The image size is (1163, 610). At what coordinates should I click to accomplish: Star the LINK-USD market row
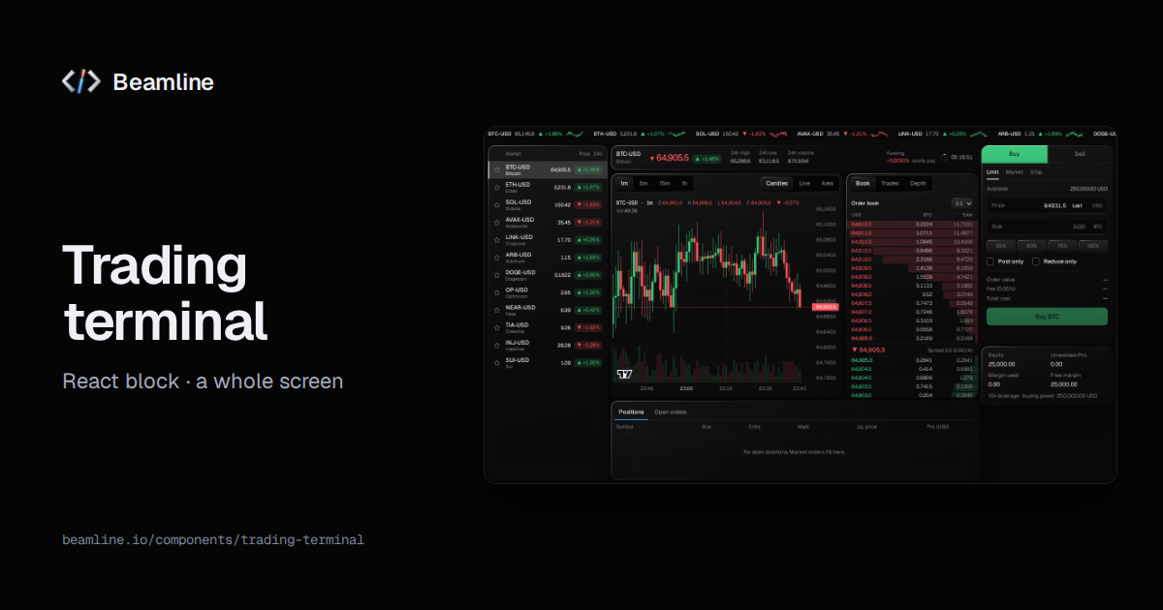coord(497,240)
